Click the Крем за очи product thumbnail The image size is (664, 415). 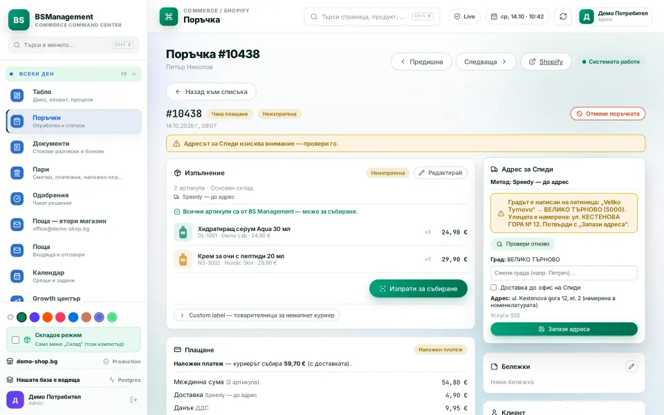click(x=183, y=259)
